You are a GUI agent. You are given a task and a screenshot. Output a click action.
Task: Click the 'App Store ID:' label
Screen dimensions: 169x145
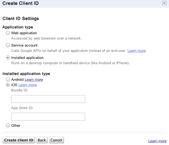(22, 108)
